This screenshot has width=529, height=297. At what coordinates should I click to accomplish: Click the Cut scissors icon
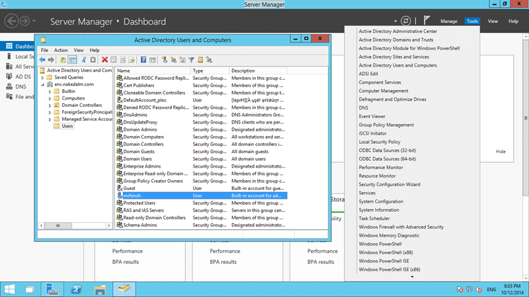point(84,60)
